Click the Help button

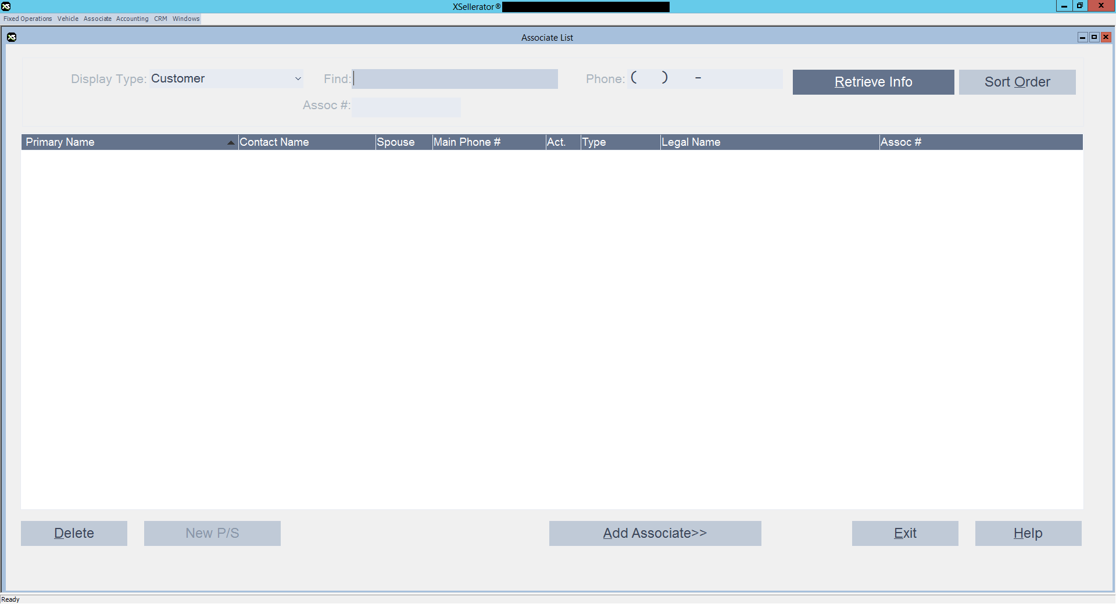pyautogui.click(x=1028, y=533)
